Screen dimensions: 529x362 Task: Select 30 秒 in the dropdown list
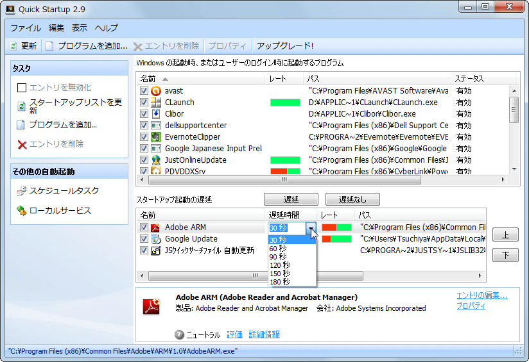coord(292,240)
